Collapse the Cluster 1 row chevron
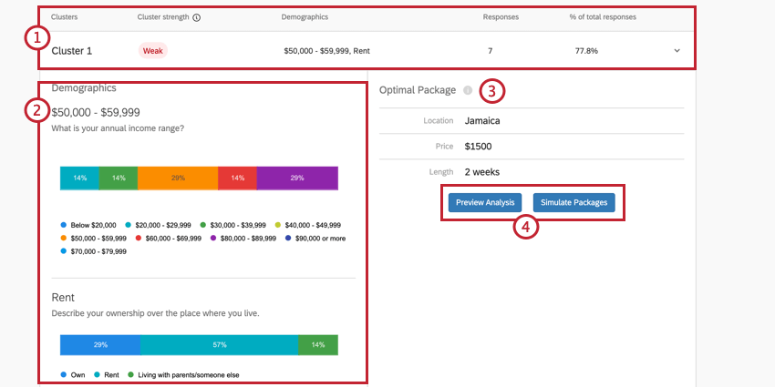The height and width of the screenshot is (387, 775). click(x=677, y=51)
